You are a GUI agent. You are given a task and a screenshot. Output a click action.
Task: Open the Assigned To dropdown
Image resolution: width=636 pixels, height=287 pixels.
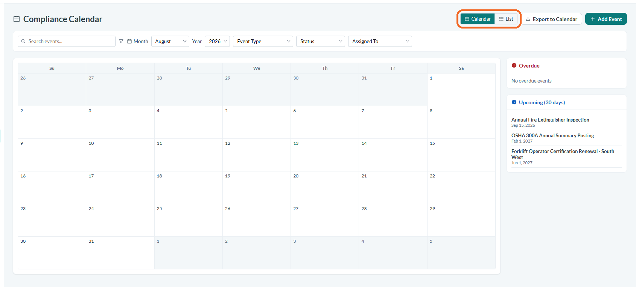[380, 41]
